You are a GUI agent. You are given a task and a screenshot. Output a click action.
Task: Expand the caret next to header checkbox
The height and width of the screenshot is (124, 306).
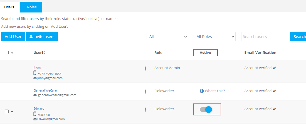click(12, 53)
